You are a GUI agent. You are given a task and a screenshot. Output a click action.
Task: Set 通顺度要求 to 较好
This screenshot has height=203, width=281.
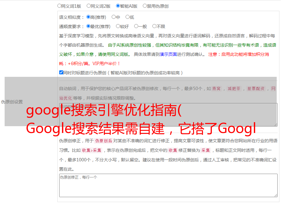[118, 26]
